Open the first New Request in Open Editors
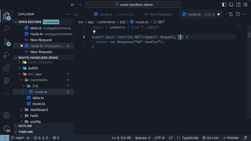The image size is (251, 141). tap(44, 40)
